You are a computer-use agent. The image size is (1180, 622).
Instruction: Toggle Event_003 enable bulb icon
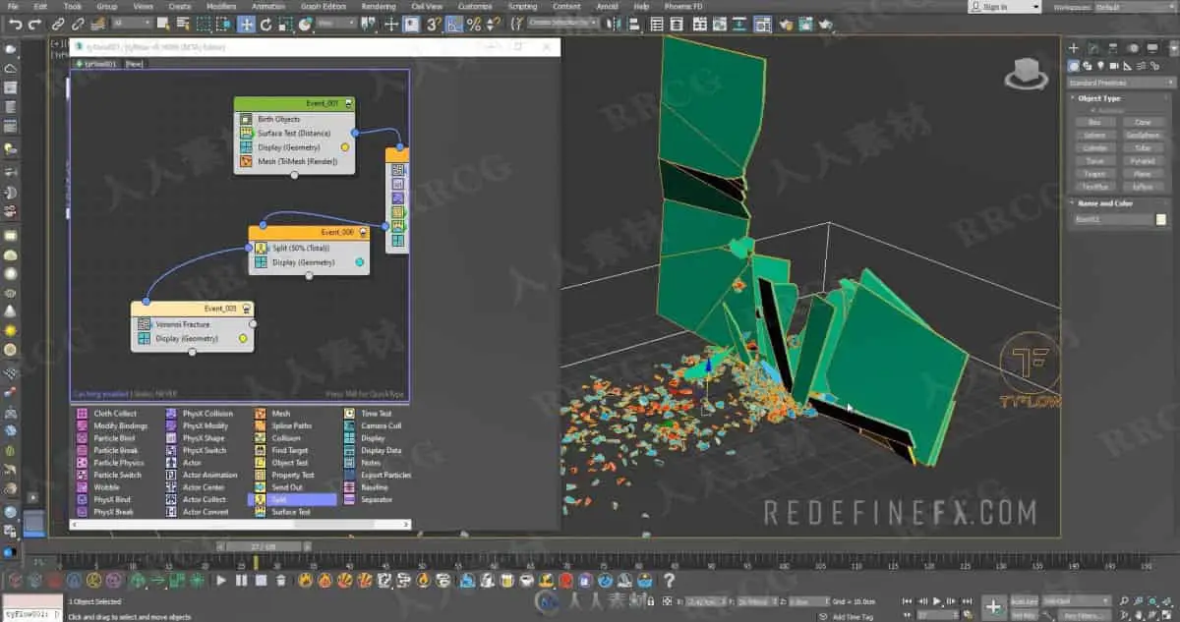245,309
